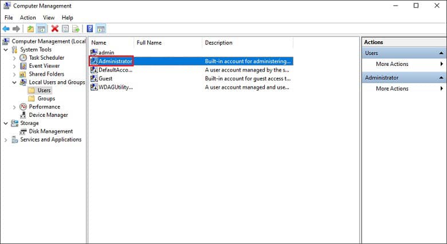
Task: Select Disk Management tree label
Action: [x=51, y=131]
